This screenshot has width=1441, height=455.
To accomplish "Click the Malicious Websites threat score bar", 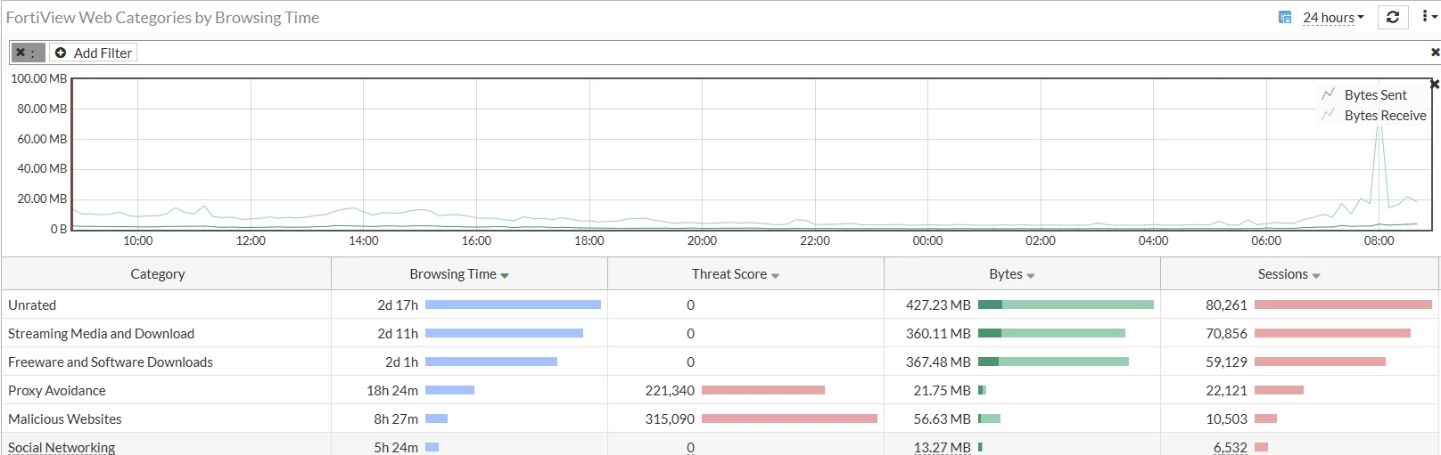I will pyautogui.click(x=789, y=418).
